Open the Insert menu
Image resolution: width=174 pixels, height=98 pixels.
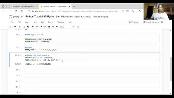click(x=35, y=22)
